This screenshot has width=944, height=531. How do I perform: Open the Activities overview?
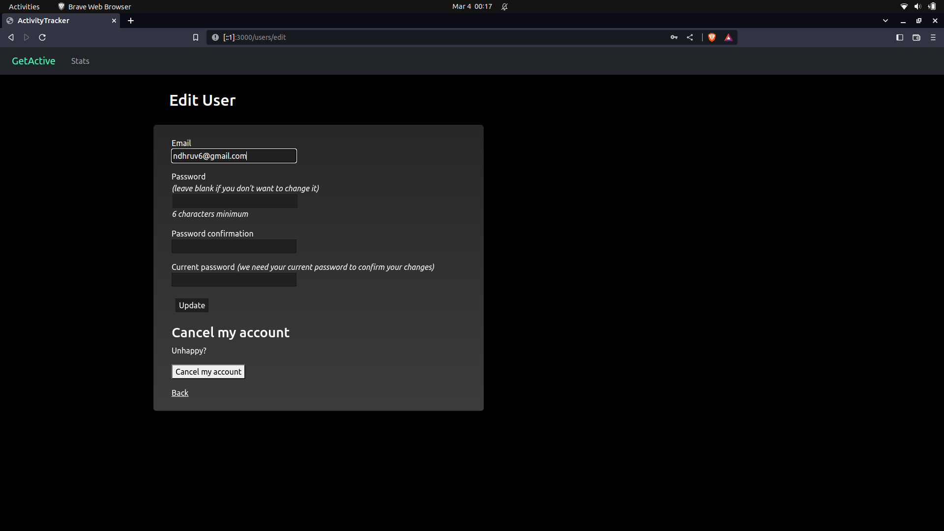click(24, 6)
